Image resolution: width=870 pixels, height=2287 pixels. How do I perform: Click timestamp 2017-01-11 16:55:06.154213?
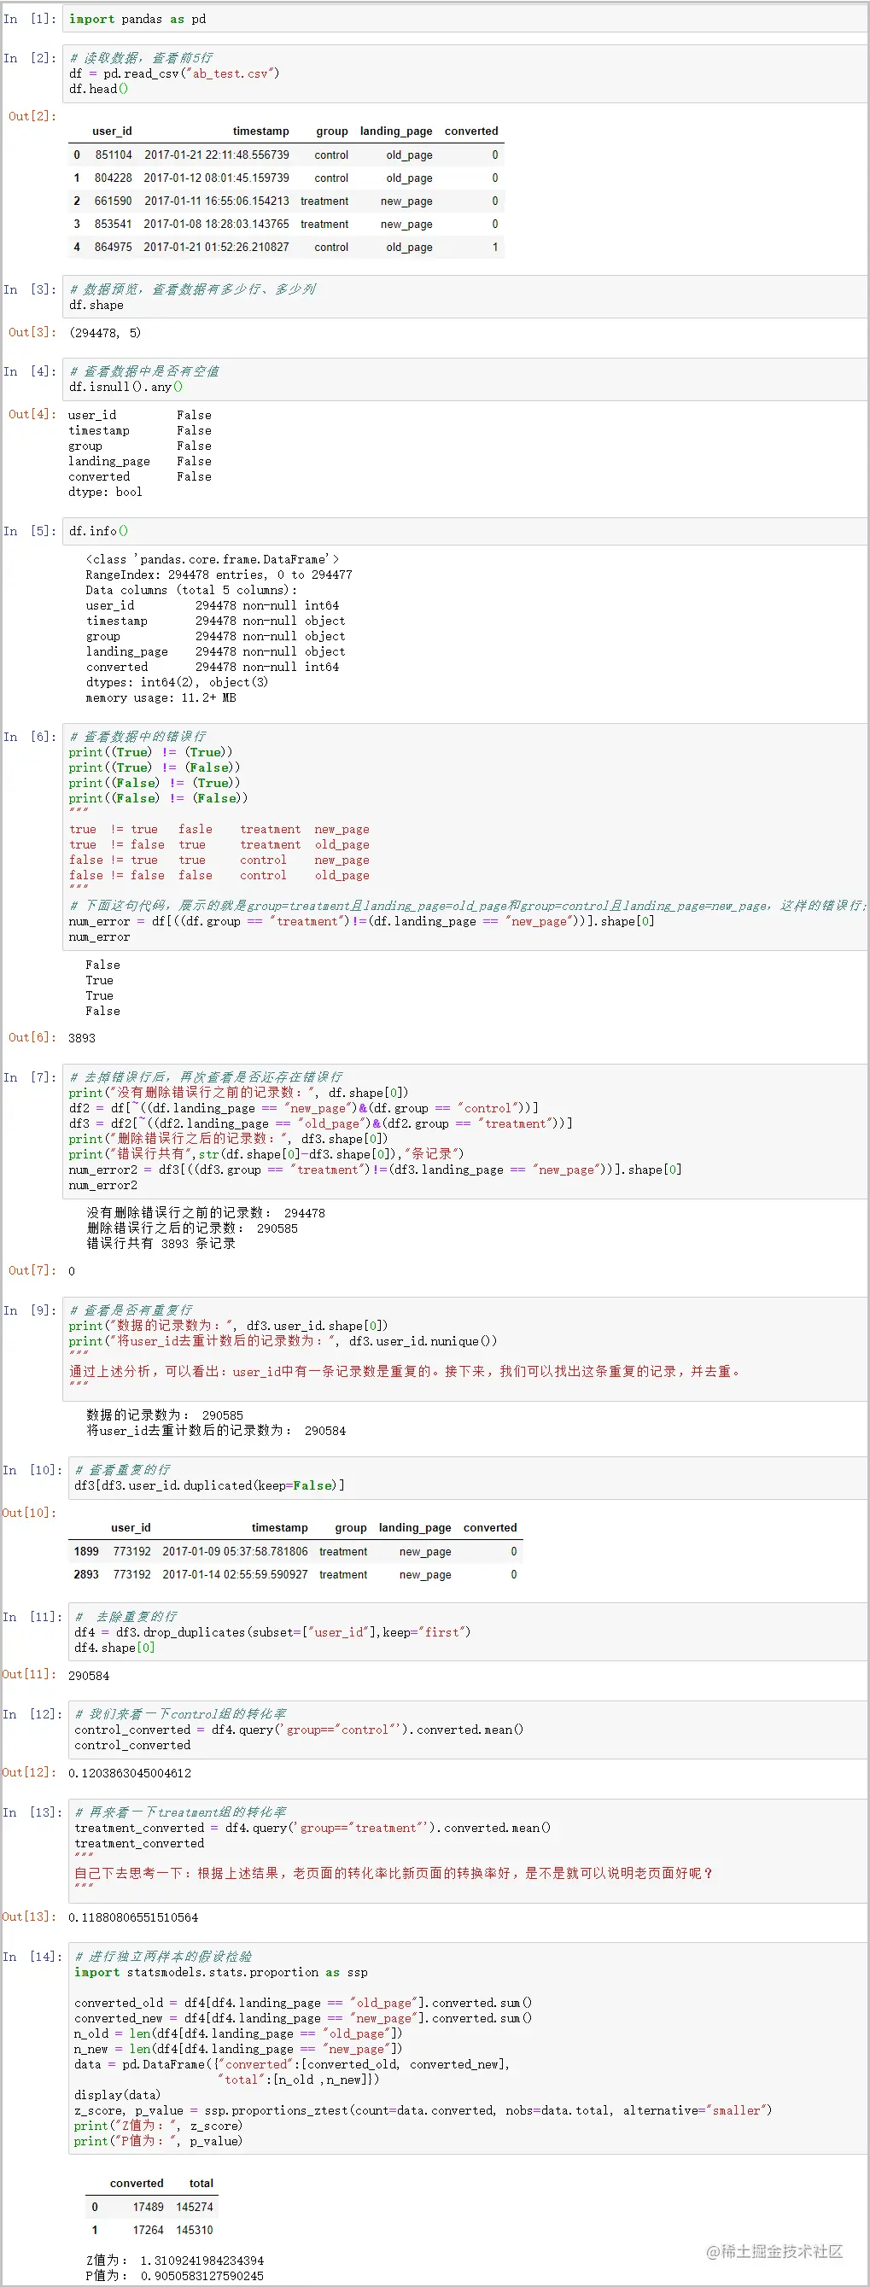[x=217, y=201]
